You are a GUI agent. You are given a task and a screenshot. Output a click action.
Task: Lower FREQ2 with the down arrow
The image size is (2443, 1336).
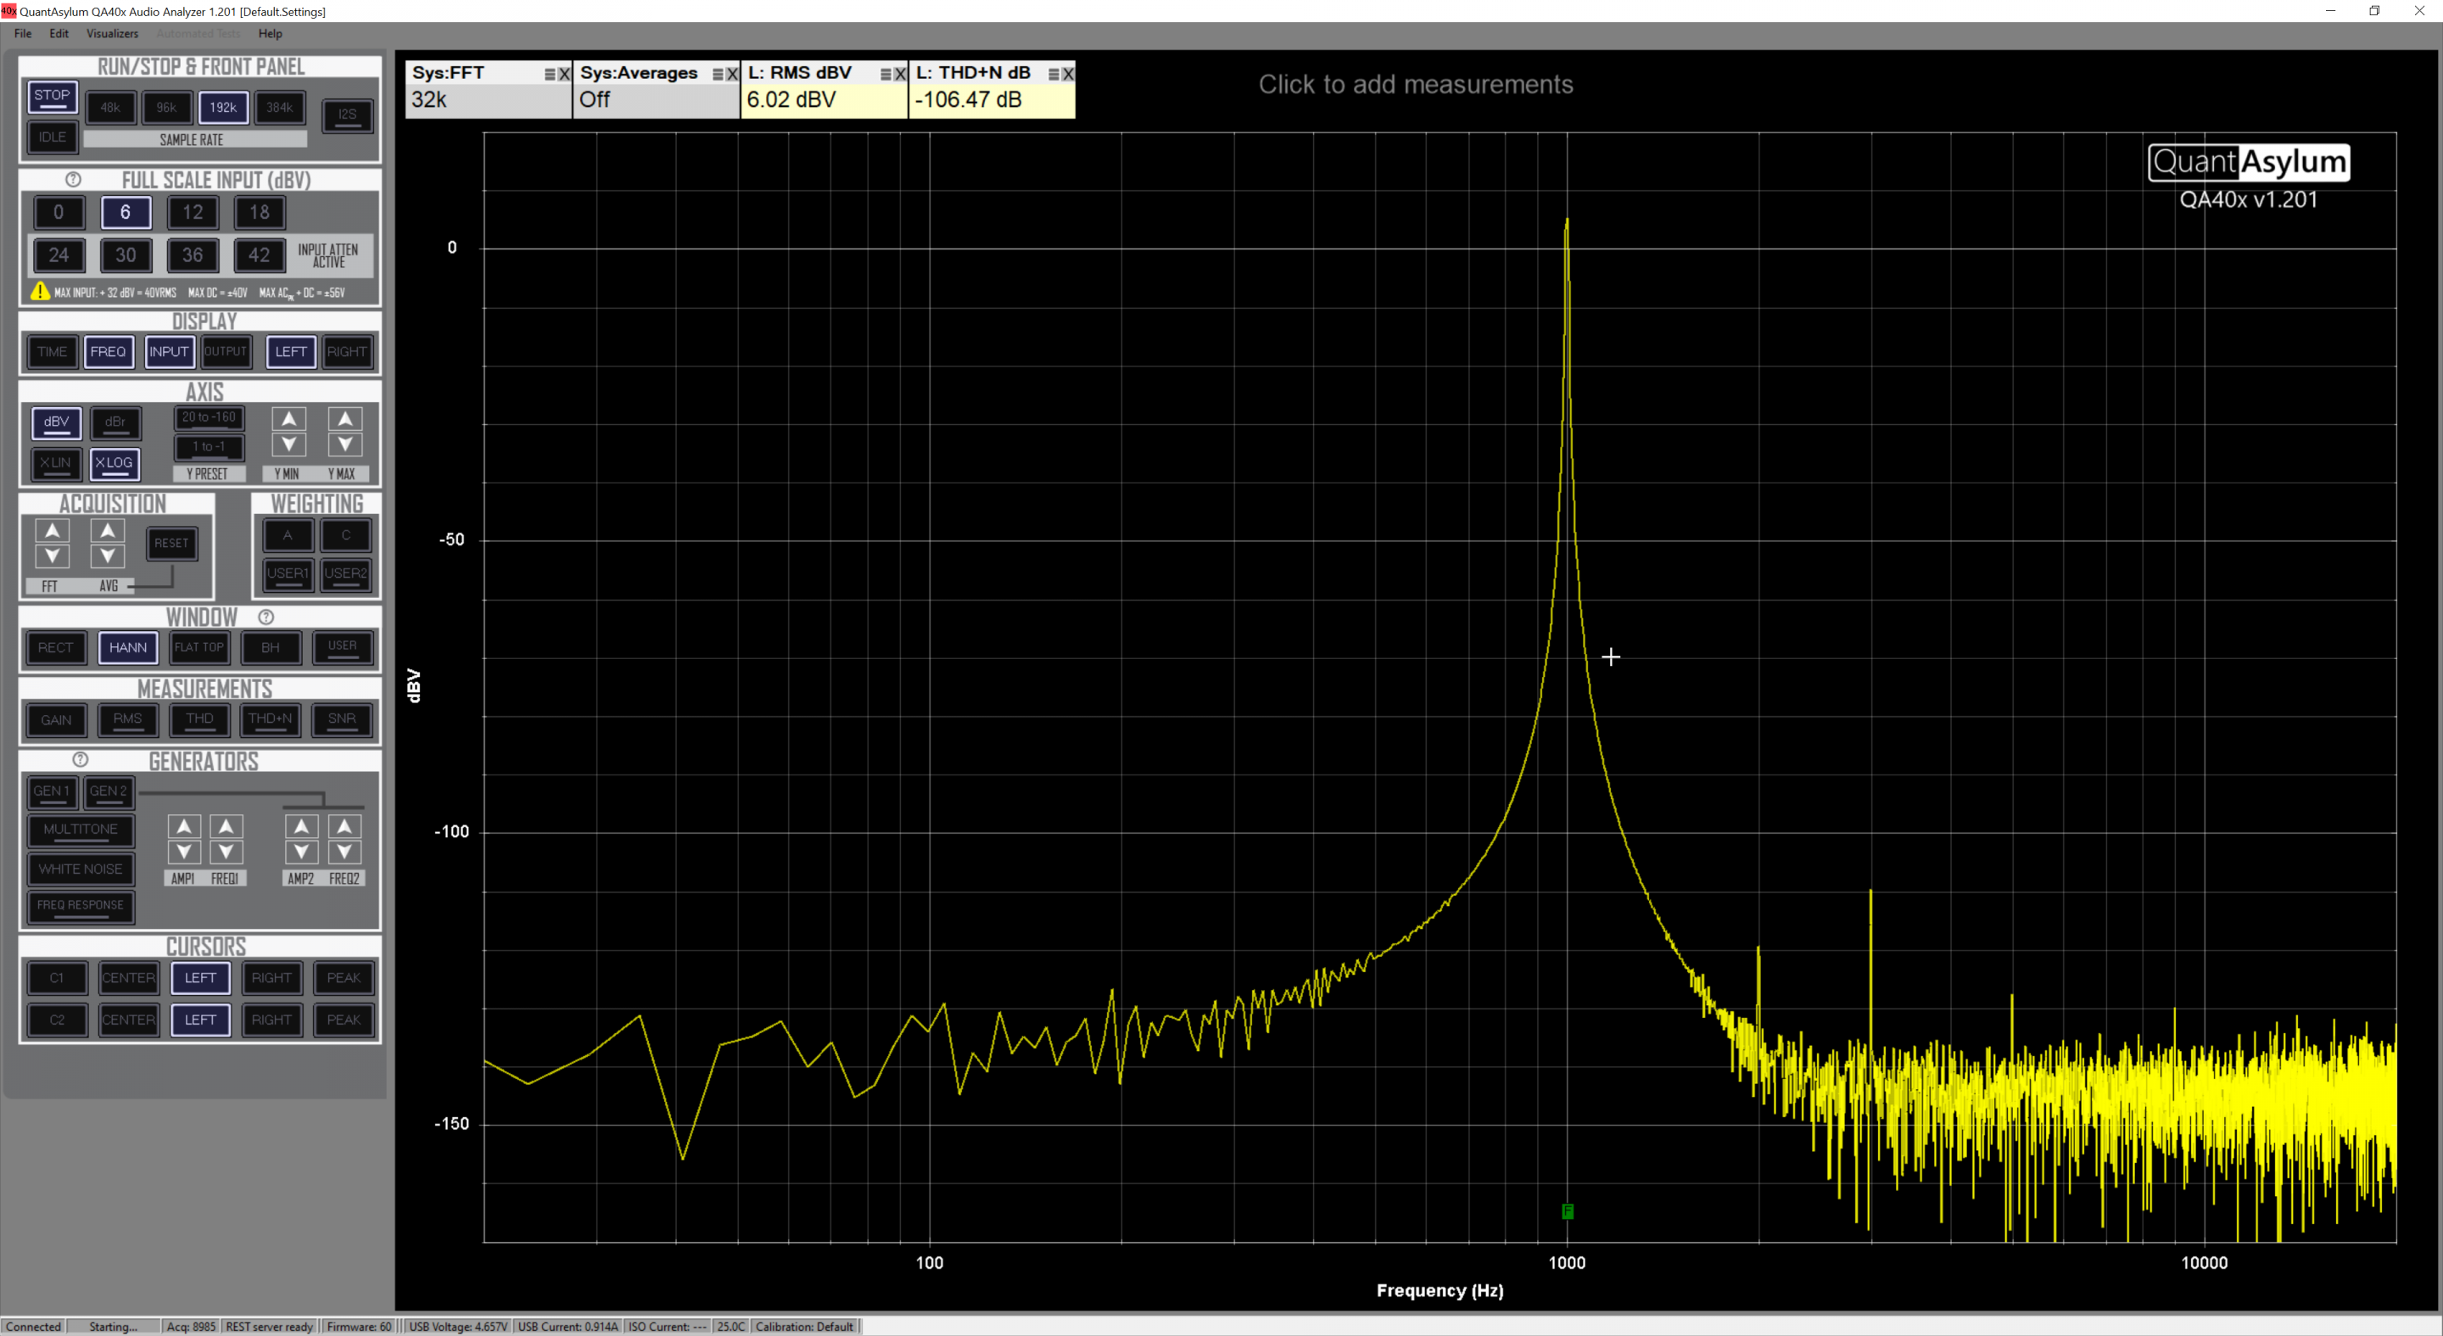(344, 852)
